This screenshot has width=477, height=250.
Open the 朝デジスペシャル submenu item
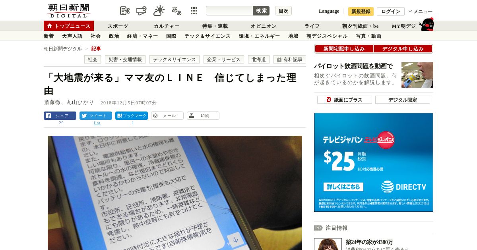pyautogui.click(x=327, y=36)
